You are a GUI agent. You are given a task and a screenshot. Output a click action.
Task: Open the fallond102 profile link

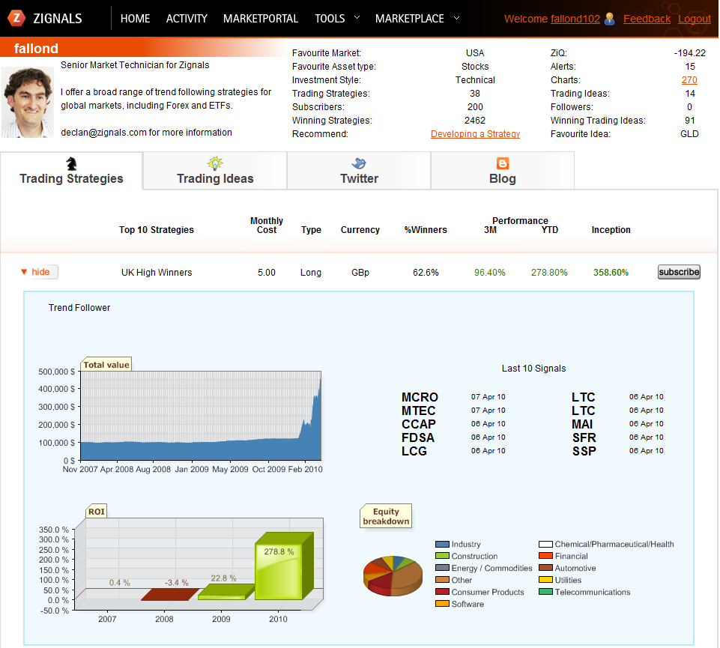(x=575, y=19)
